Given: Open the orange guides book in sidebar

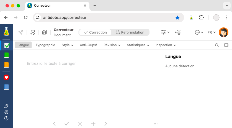Looking at the screenshot, I should [x=6, y=65].
